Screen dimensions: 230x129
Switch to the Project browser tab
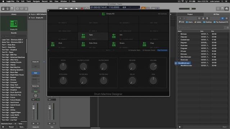(x=190, y=14)
